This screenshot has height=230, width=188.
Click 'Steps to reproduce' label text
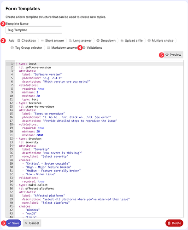(49, 114)
